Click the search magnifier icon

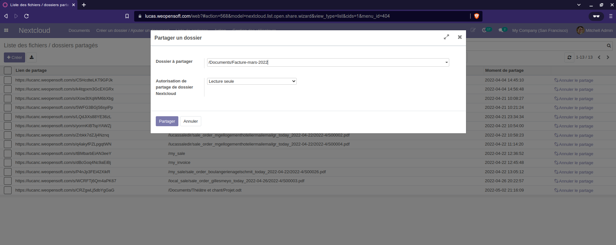click(x=609, y=46)
